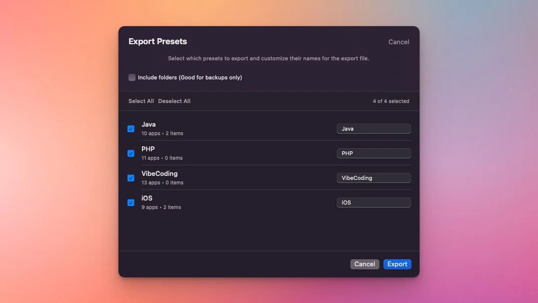The height and width of the screenshot is (303, 538).
Task: Enable the Include folders checkbox
Action: click(132, 77)
